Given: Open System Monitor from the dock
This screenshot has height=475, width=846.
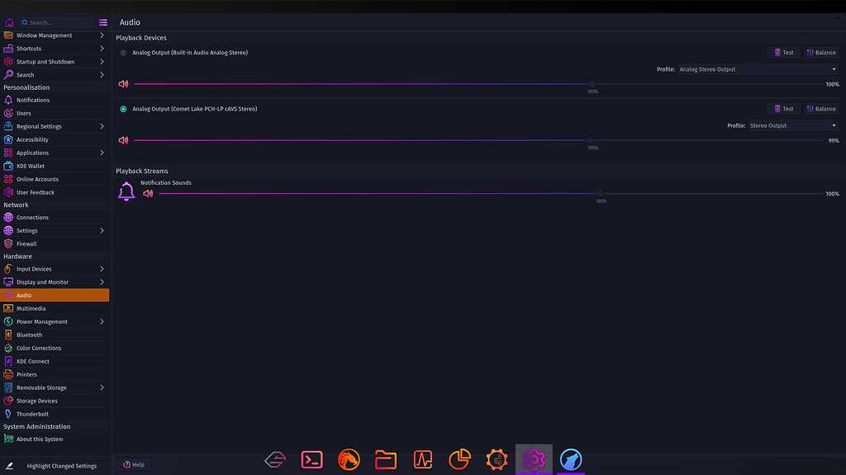Looking at the screenshot, I should pos(422,459).
